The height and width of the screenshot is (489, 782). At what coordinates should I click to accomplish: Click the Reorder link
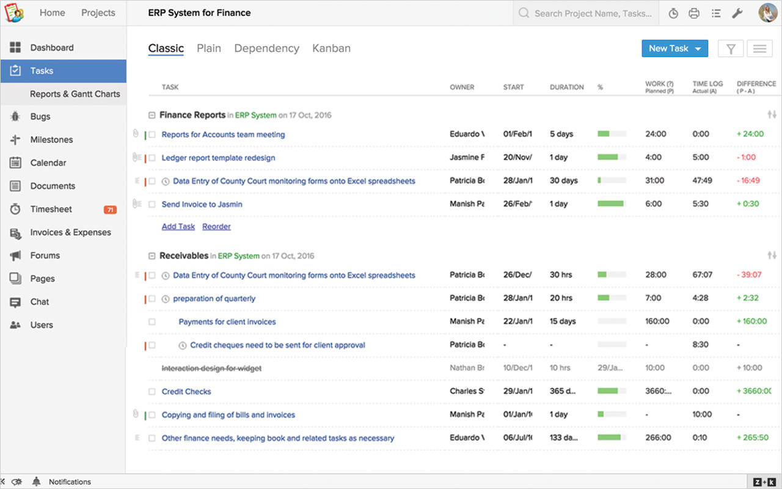pos(216,227)
